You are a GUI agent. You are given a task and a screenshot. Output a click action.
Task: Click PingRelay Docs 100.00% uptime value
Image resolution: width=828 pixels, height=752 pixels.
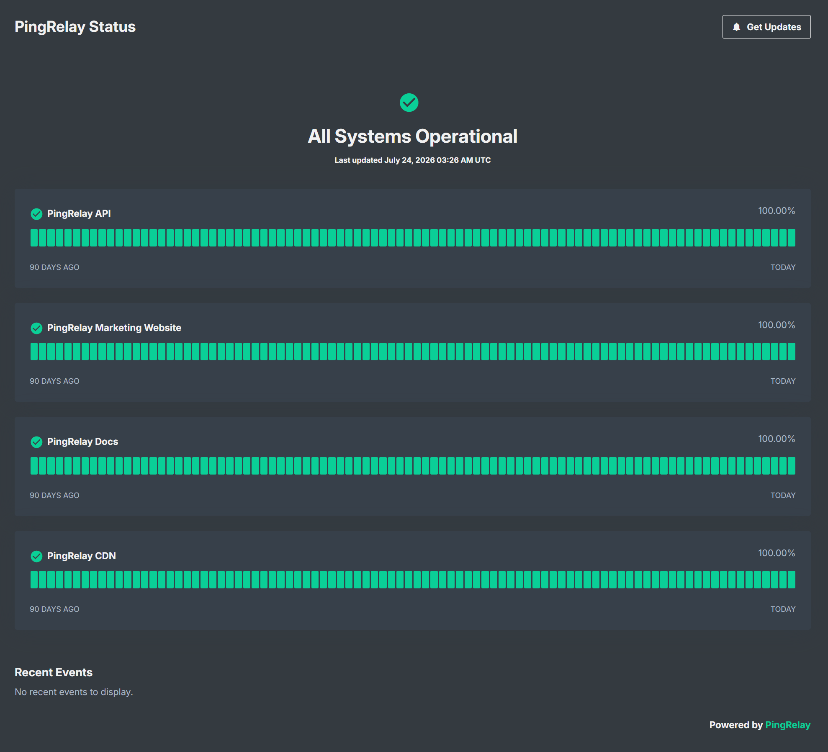(x=777, y=439)
